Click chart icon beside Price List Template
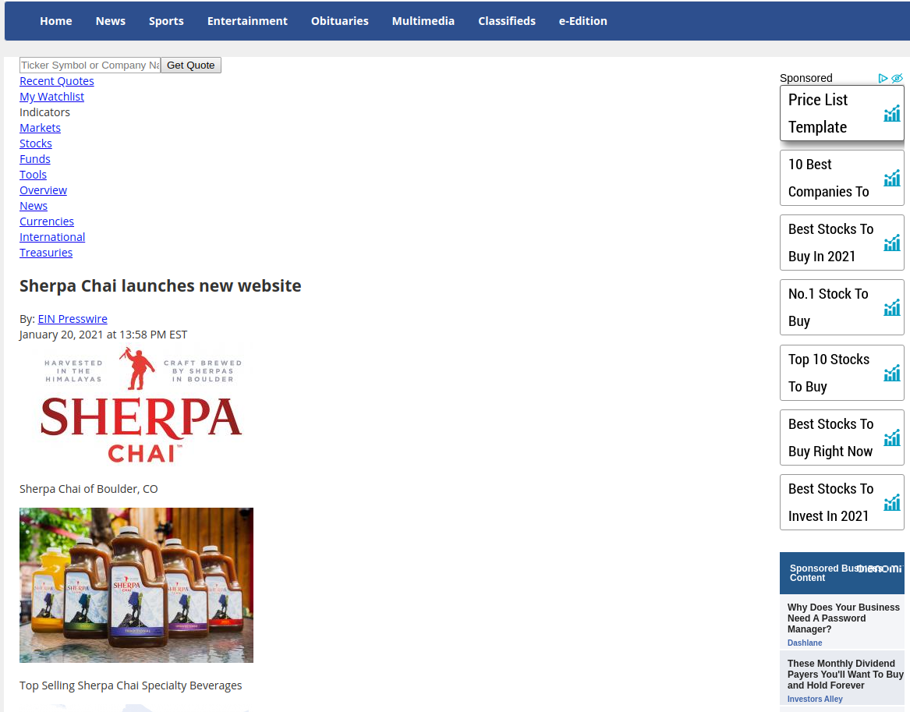This screenshot has width=910, height=712. (x=891, y=114)
